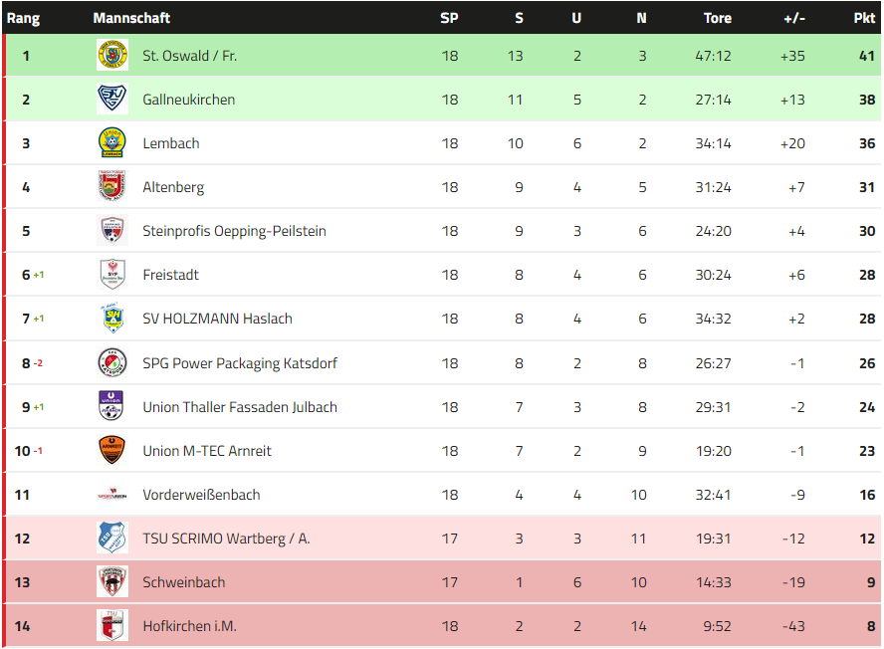
Task: Click the Altenberg club emblem
Action: point(112,187)
